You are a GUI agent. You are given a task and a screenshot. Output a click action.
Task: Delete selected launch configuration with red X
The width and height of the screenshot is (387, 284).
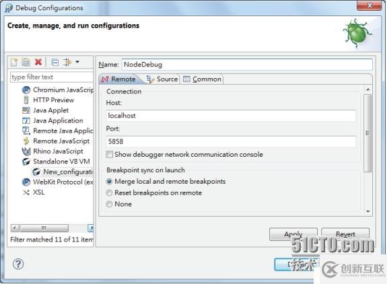(38, 62)
